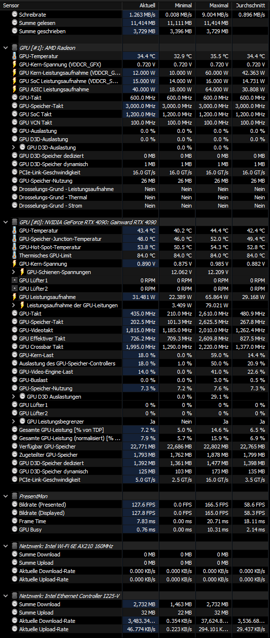Click the chip icon of NVIDIA GeForce RTX 4090 group

[x=14, y=222]
